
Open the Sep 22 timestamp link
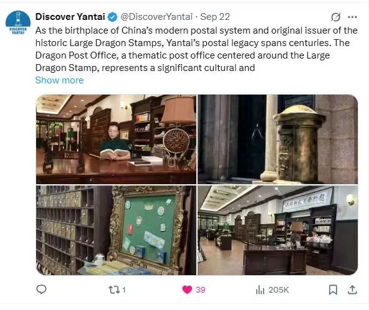[x=215, y=17]
